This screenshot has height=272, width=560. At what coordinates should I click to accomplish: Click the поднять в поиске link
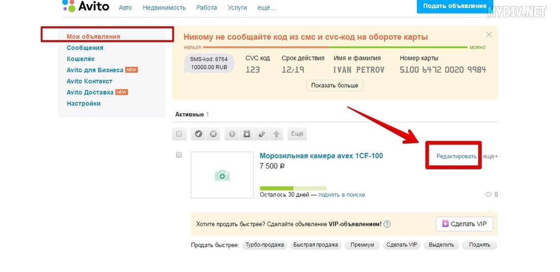(x=342, y=195)
